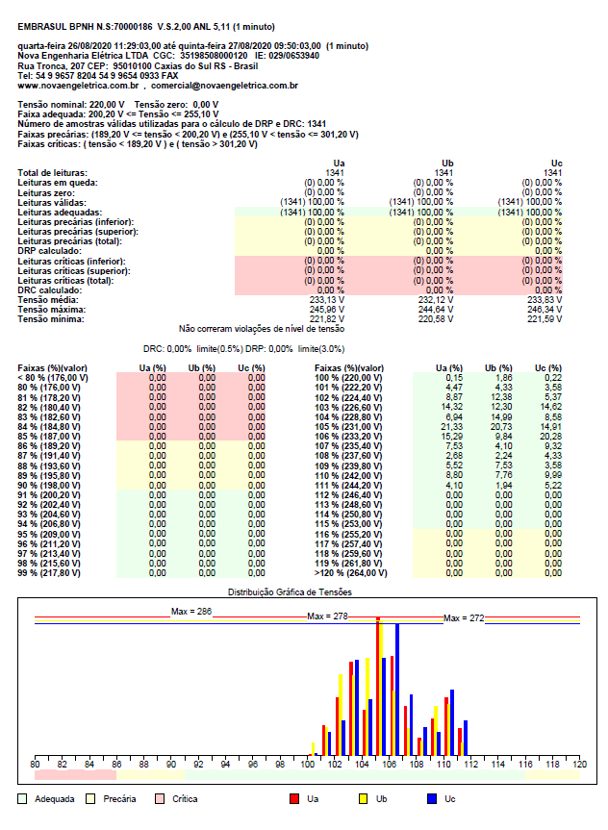Click the "Total de leituras" row label

coord(53,172)
